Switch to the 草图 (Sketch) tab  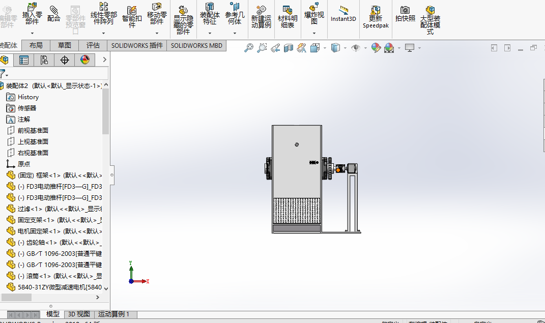(x=64, y=45)
